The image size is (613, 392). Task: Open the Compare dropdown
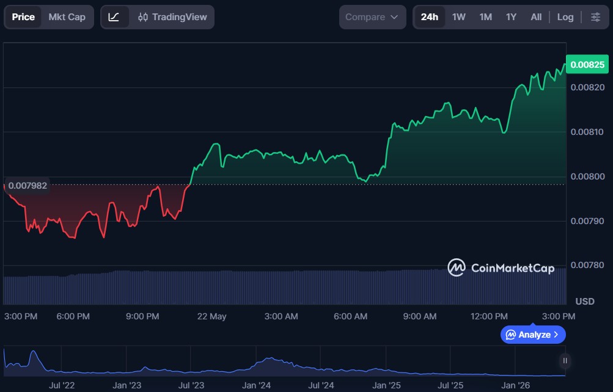point(372,17)
